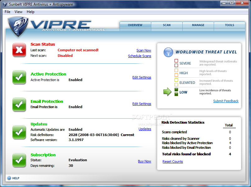Click the green arrow threat level indicator
The width and height of the screenshot is (251, 187).
tap(167, 92)
